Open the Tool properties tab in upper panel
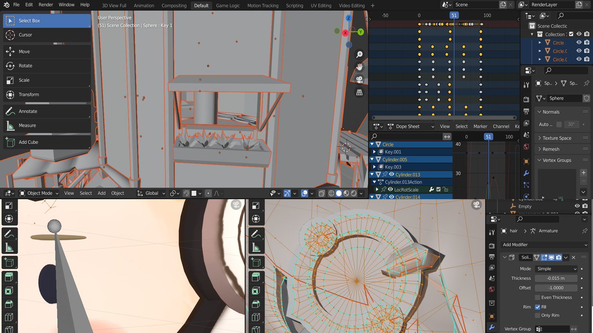This screenshot has width=593, height=333. pos(526,85)
